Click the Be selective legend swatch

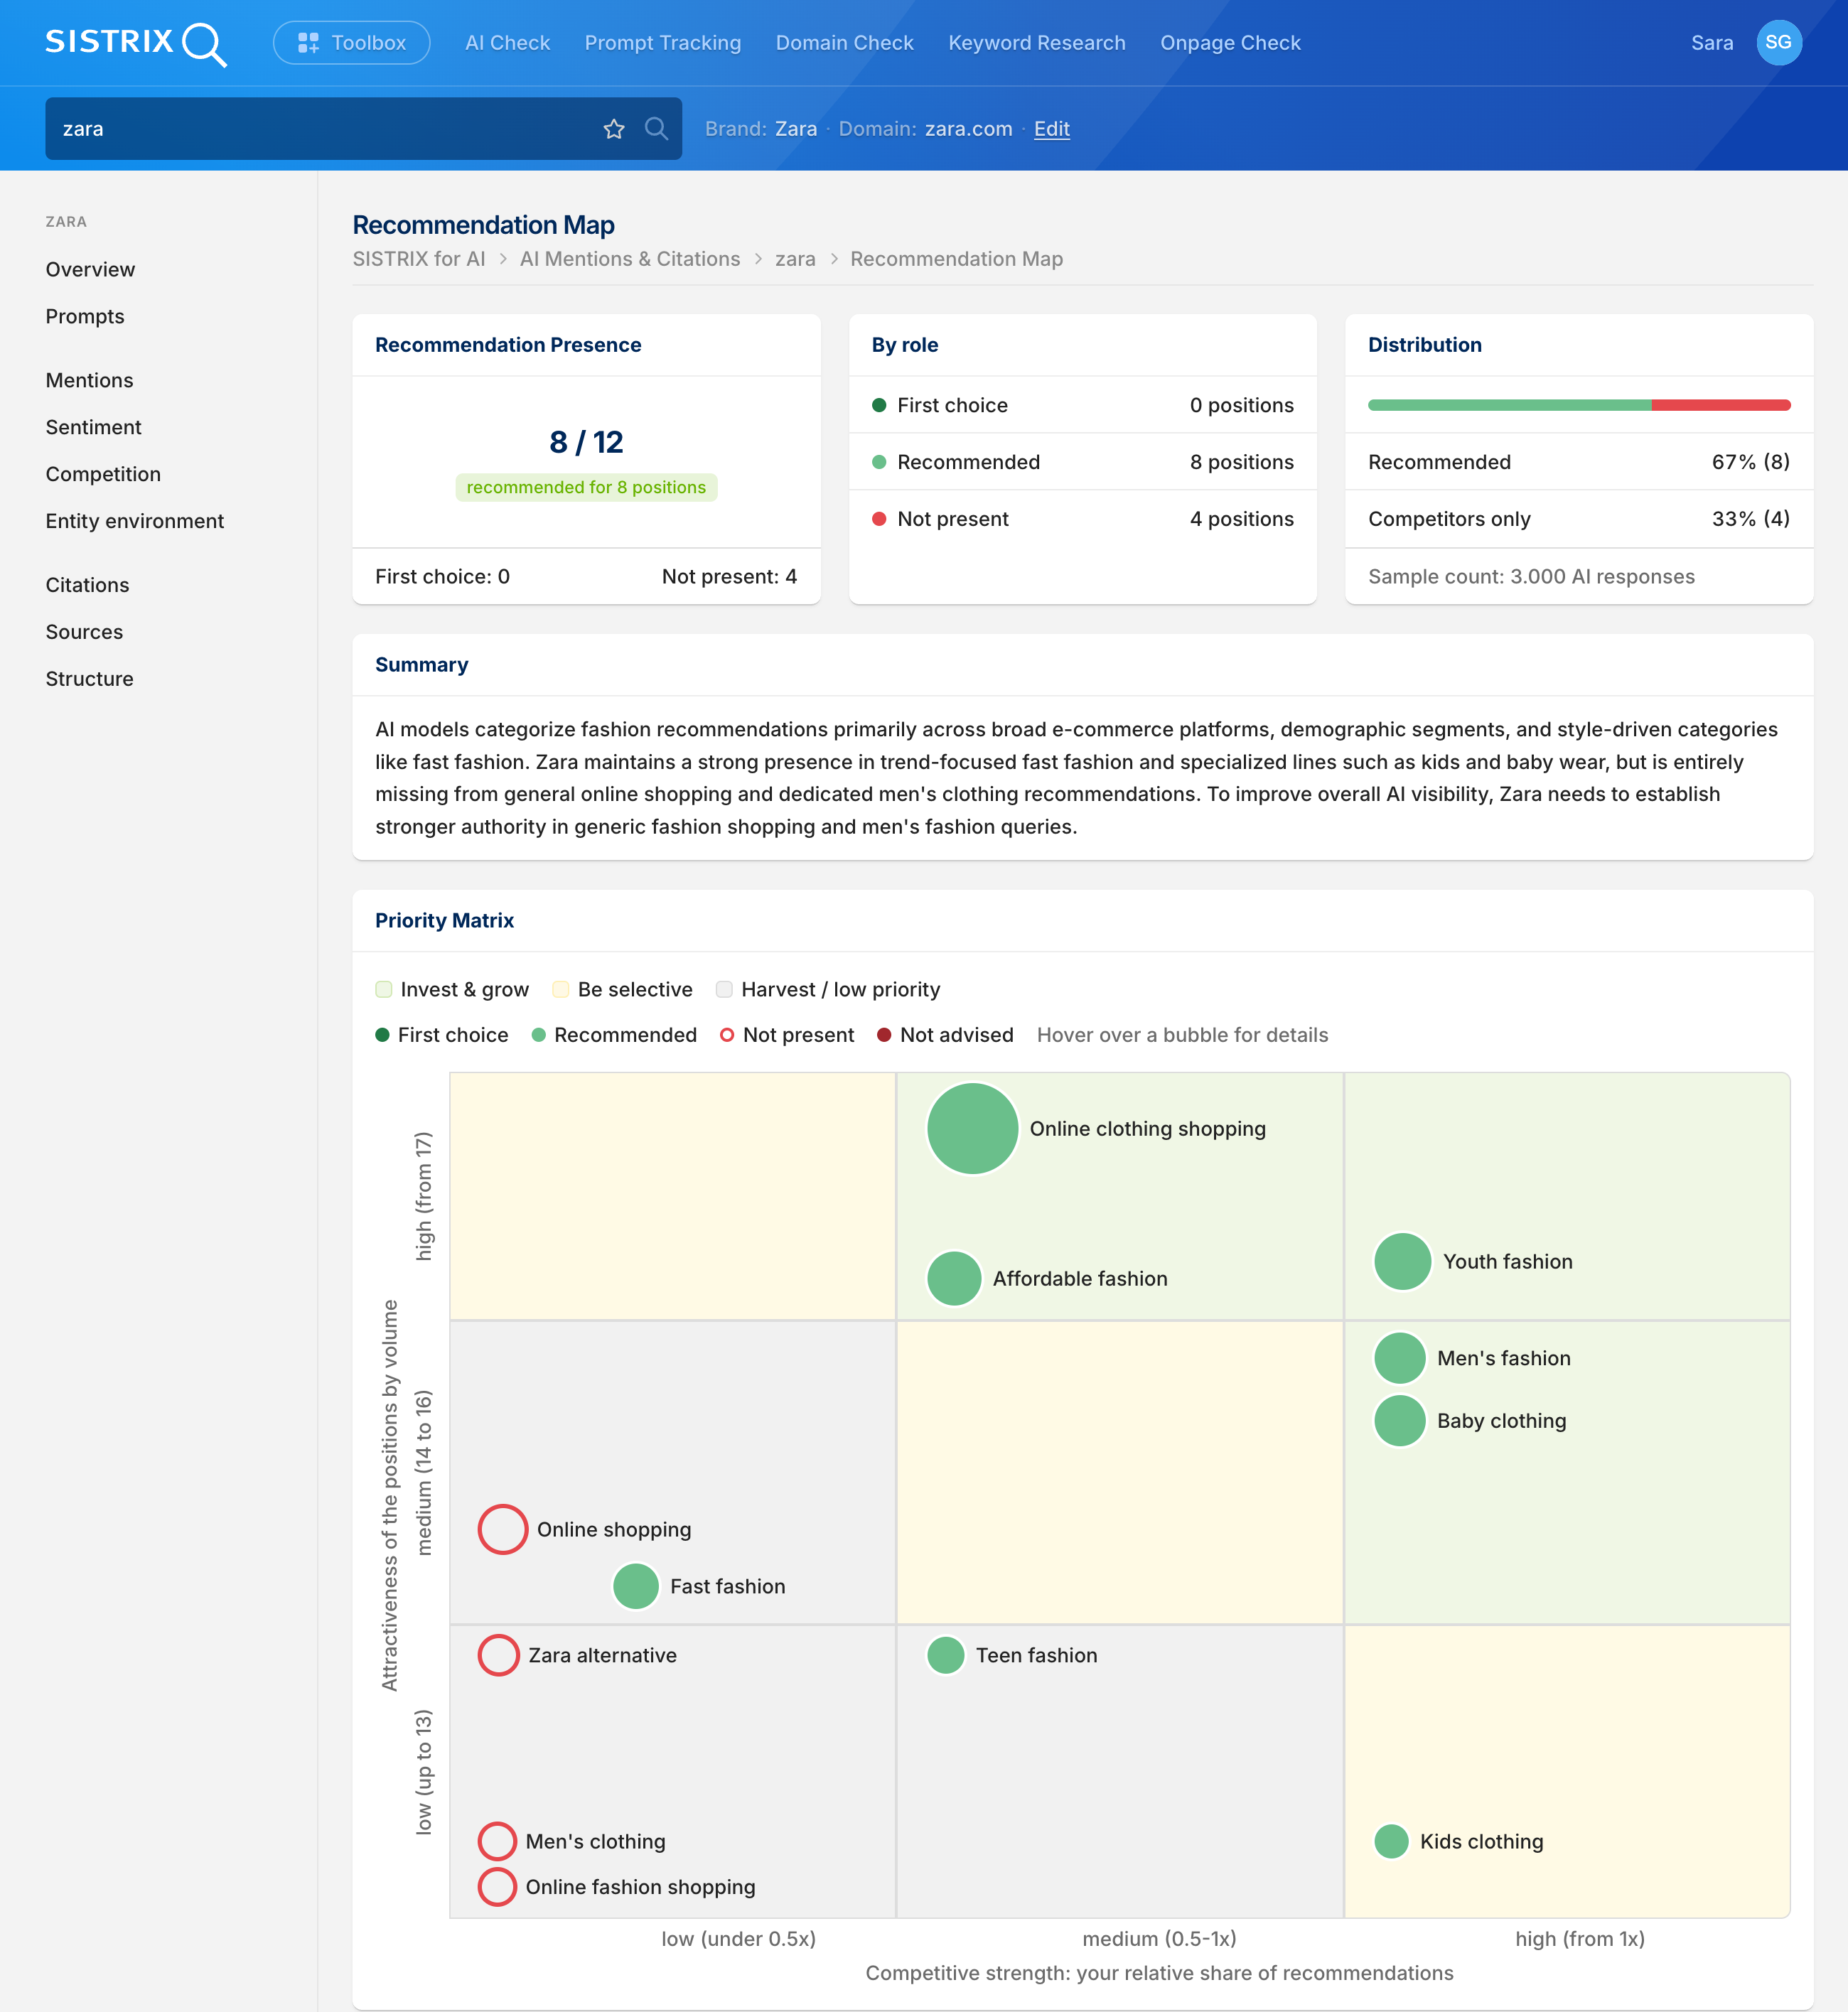560,990
